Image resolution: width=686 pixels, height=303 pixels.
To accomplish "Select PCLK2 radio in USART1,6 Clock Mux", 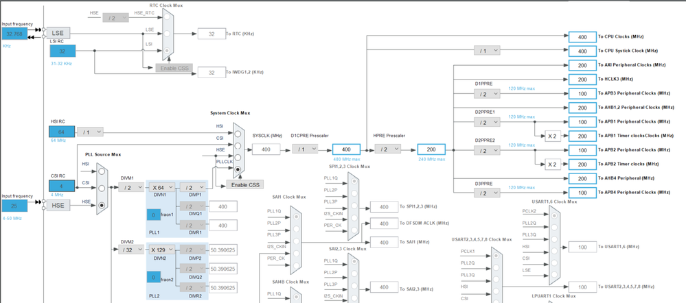I will (554, 215).
